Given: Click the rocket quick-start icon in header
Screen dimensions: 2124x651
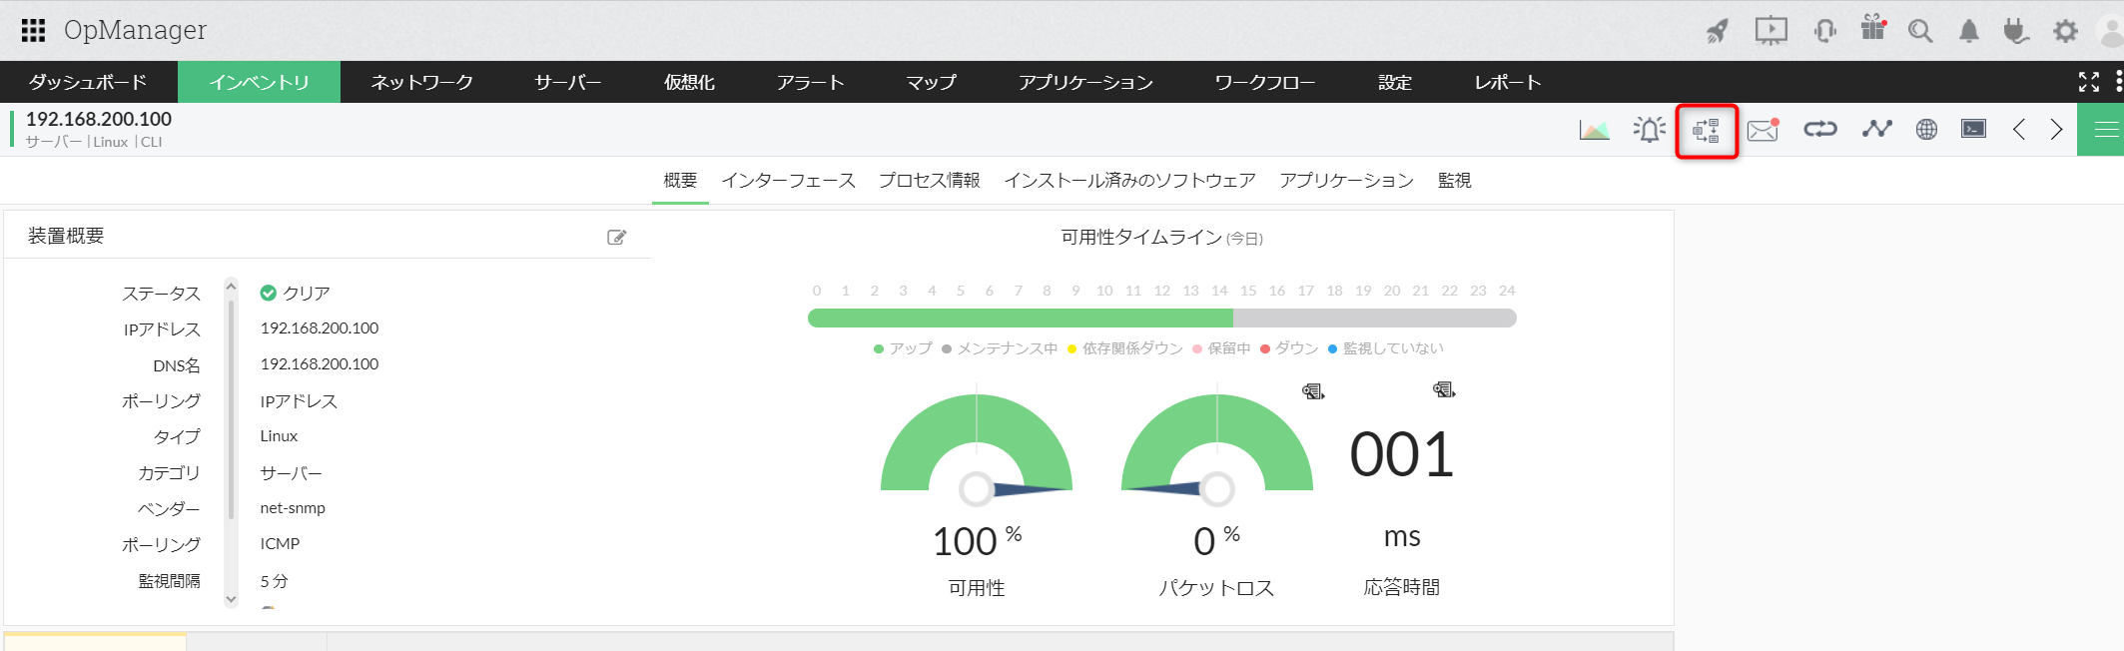Looking at the screenshot, I should point(1717,31).
